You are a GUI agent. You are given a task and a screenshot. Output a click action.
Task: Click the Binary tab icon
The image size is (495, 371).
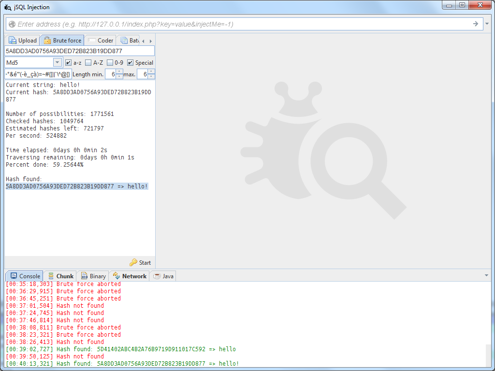(84, 276)
